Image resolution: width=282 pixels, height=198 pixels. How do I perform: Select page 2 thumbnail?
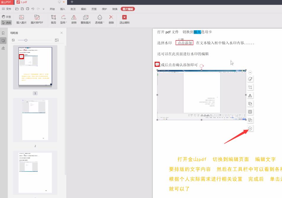[35, 120]
